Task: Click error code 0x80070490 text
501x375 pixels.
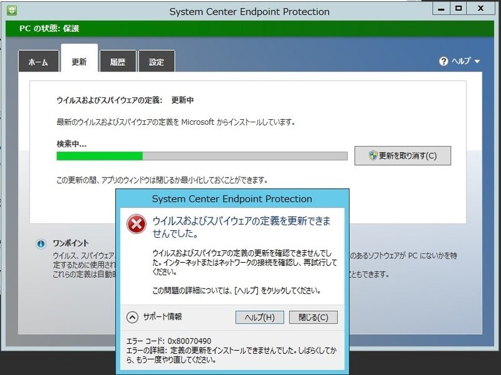Action: [190, 341]
